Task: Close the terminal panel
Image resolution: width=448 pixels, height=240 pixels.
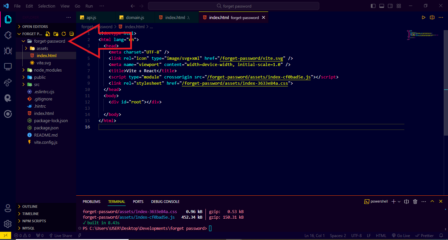Action: pos(441,202)
